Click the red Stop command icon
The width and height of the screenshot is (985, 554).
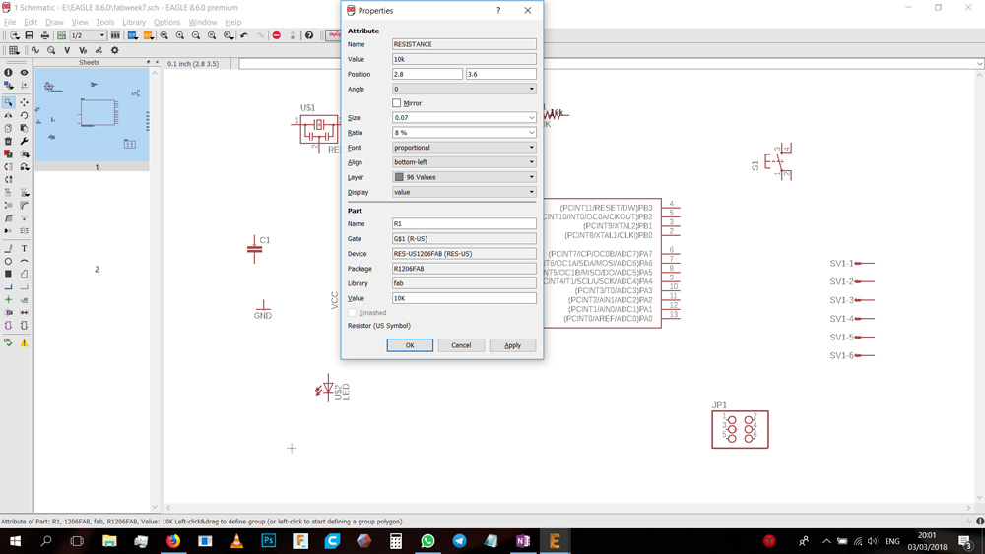point(277,35)
